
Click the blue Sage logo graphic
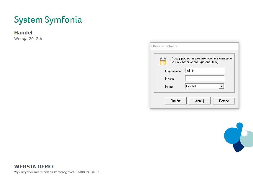tap(239, 137)
